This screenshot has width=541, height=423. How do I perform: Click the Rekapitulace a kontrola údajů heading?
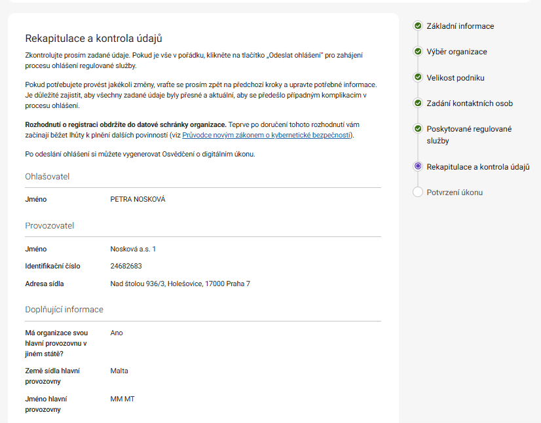(x=93, y=39)
